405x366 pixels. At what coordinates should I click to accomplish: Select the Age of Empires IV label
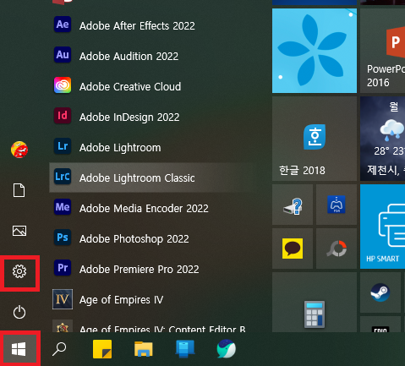tap(121, 300)
